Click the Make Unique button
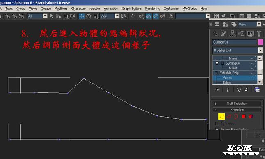Viewport: 265px width, 159px height. (239, 90)
